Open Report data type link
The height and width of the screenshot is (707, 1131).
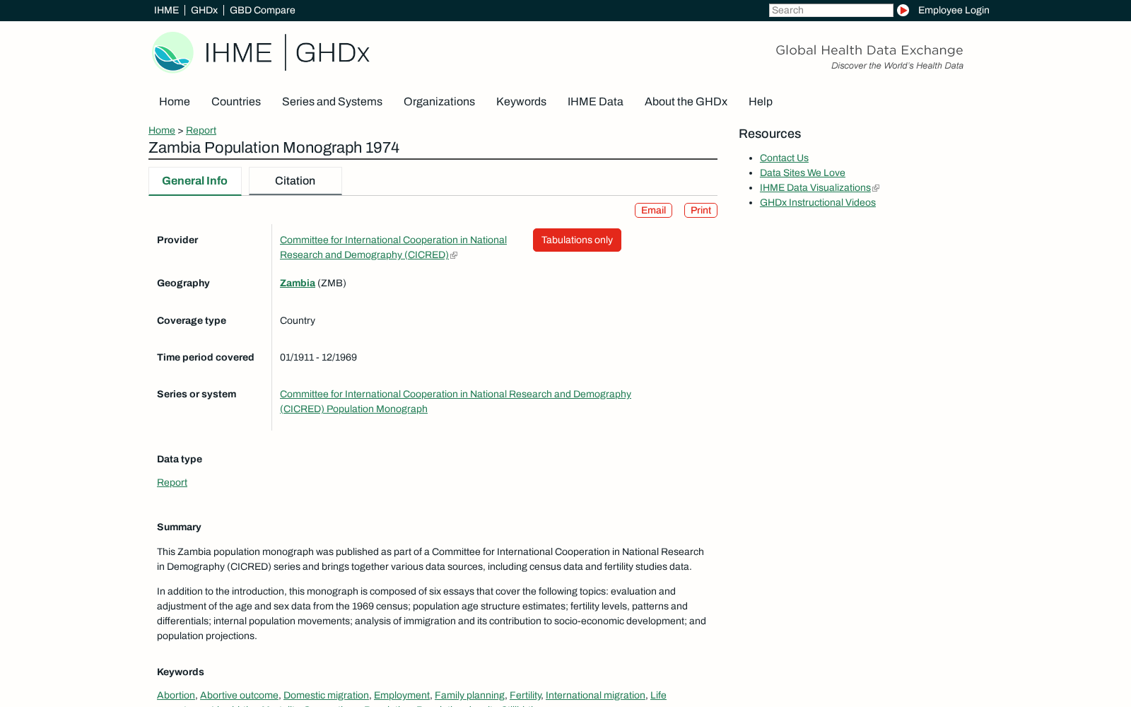coord(172,482)
